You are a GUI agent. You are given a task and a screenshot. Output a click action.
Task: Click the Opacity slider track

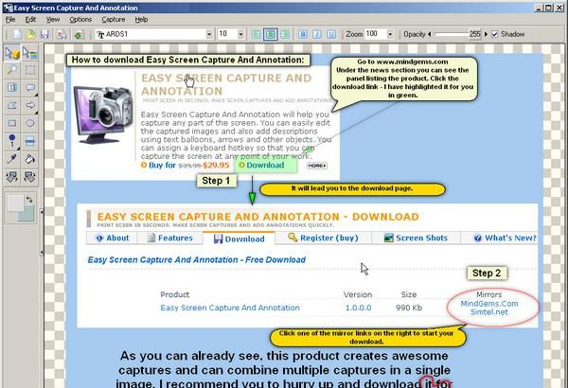tap(452, 34)
